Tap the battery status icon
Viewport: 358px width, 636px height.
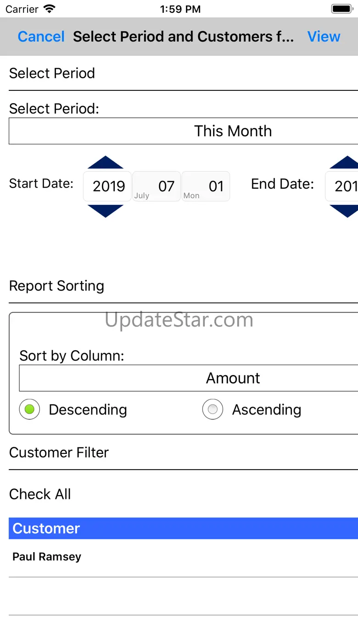pos(341,9)
